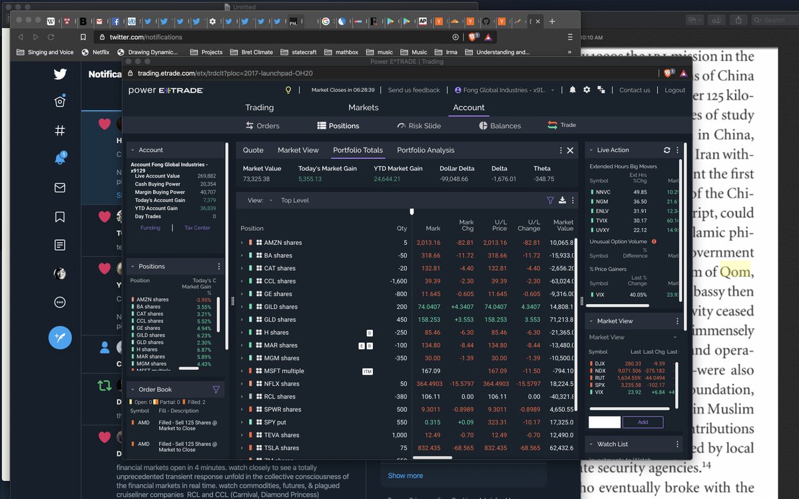The image size is (799, 499).
Task: Open the Market View tab in center panel
Action: 298,150
